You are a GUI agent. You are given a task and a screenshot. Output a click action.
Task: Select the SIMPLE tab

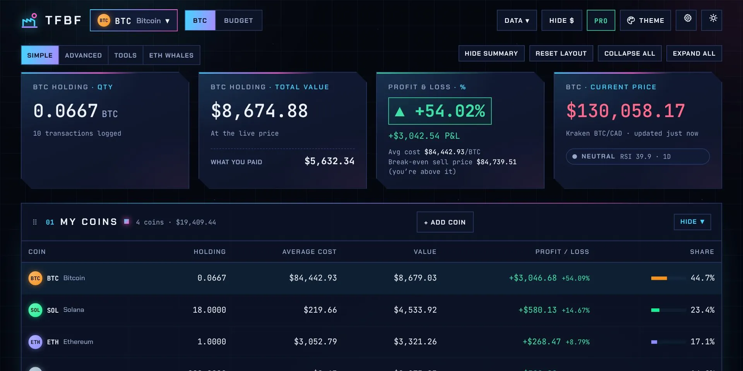point(40,55)
